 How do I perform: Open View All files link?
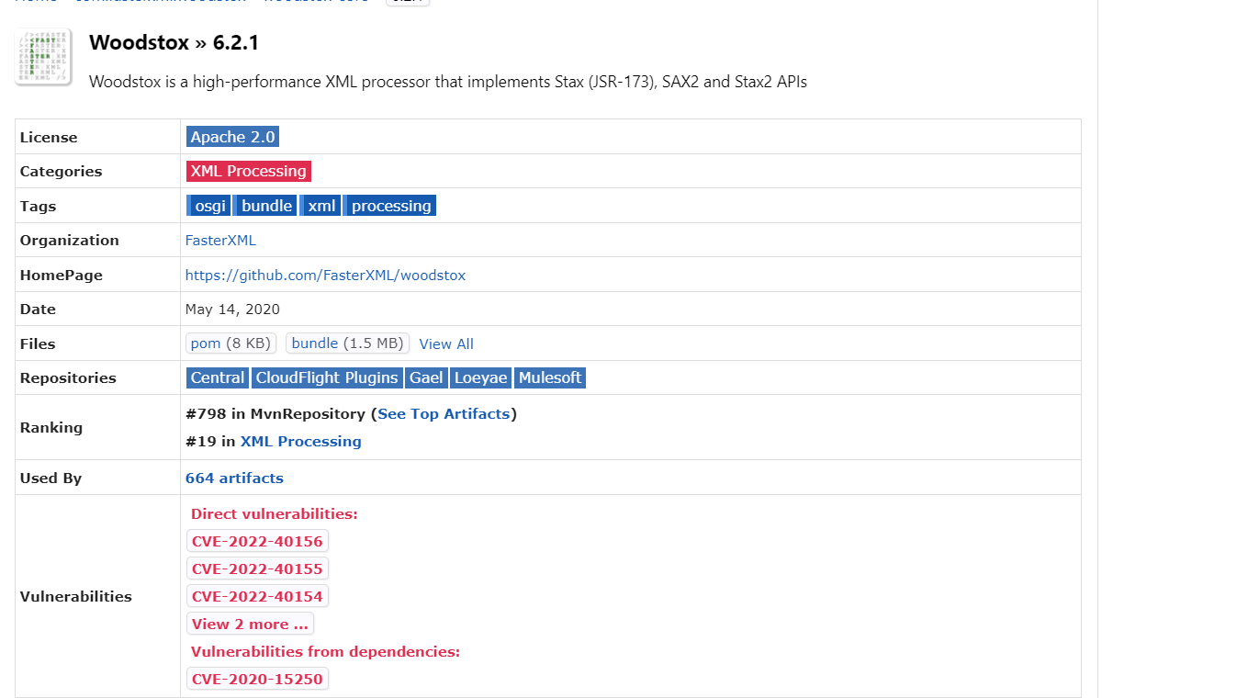coord(446,344)
